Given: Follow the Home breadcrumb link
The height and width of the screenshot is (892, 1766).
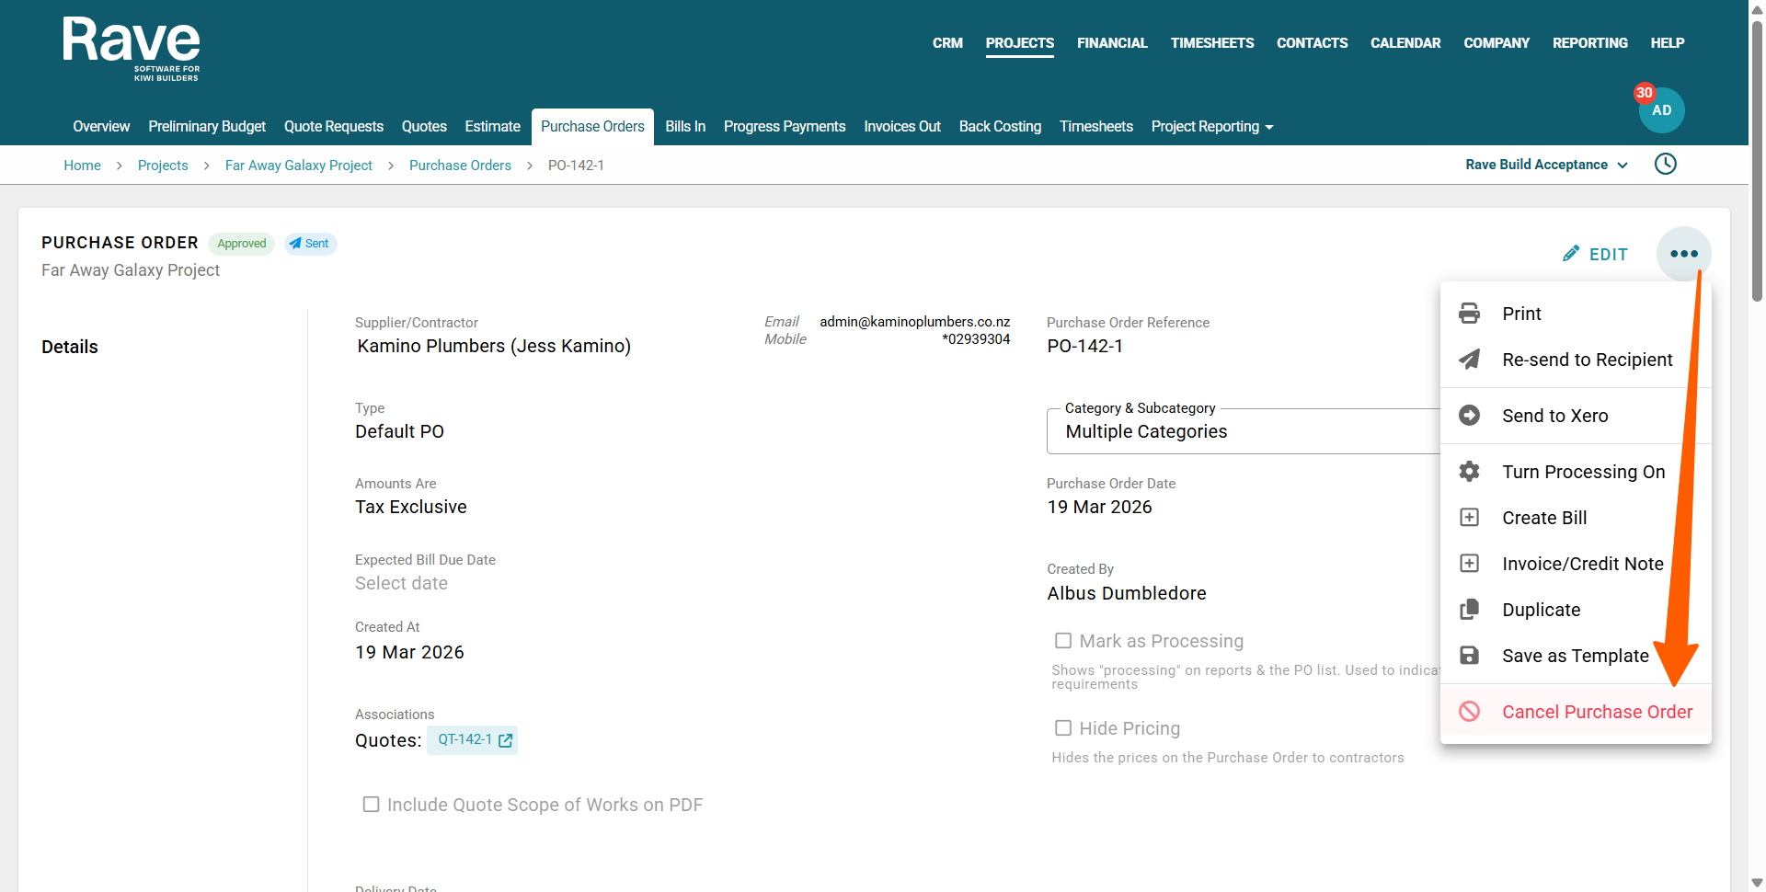Looking at the screenshot, I should click(x=83, y=166).
